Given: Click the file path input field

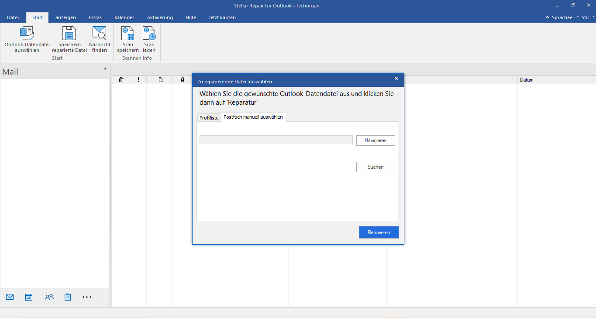Looking at the screenshot, I should (x=276, y=140).
